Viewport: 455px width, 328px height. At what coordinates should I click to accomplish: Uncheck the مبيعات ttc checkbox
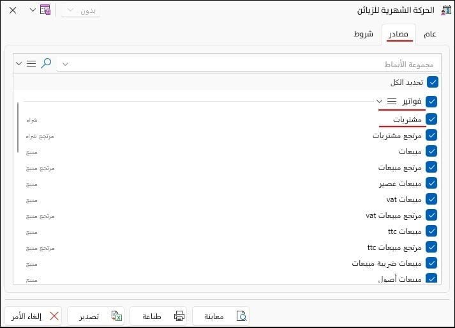tap(431, 231)
